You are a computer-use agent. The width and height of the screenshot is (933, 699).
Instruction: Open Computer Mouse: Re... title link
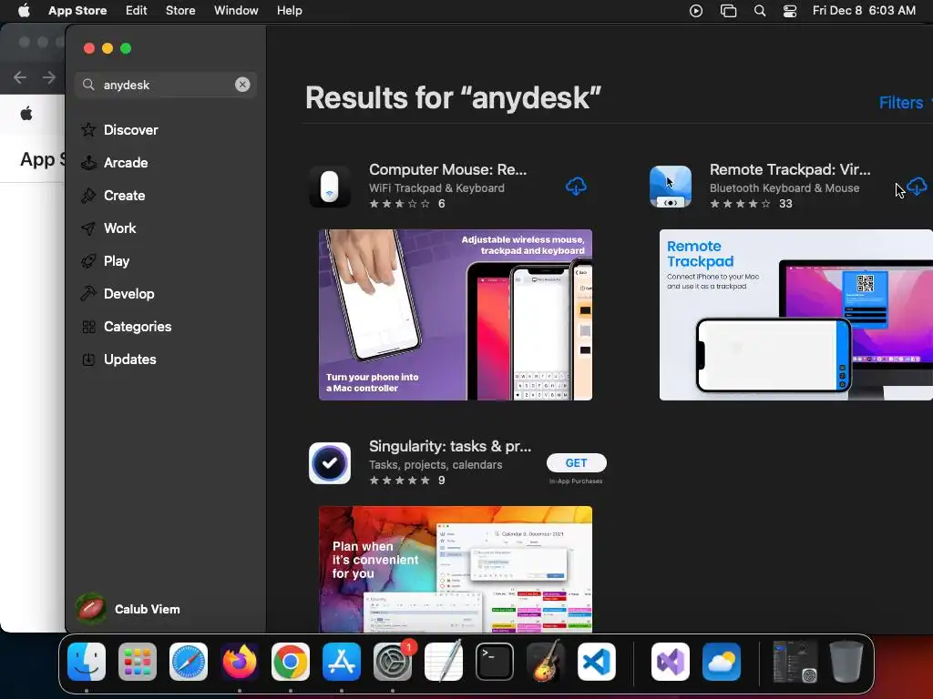447,169
